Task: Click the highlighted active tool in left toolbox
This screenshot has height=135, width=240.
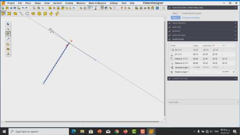Action: tap(8, 34)
